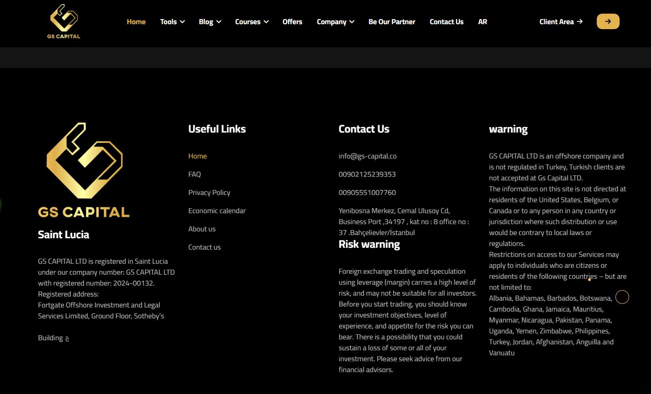
Task: Click the Contact us link under Useful Links
Action: coord(205,247)
